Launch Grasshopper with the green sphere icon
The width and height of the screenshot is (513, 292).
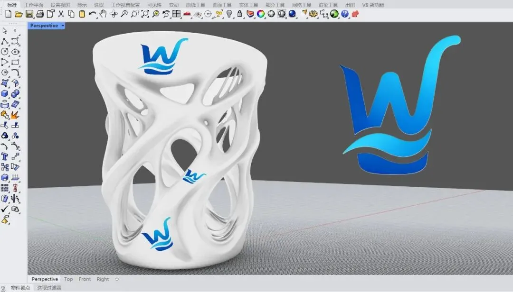pyautogui.click(x=334, y=14)
